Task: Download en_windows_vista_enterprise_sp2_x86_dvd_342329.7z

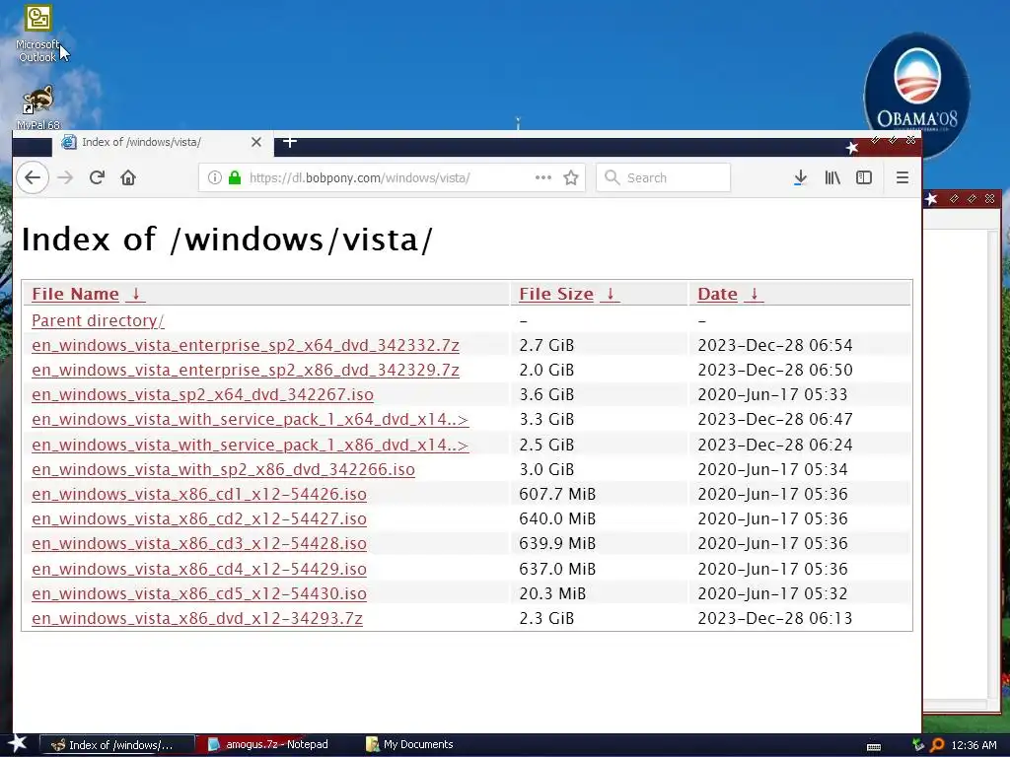Action: click(246, 371)
